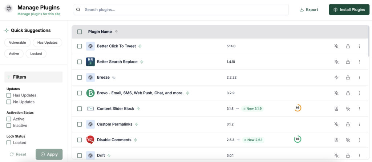Viewport: 372px width, 162px height.
Task: Click deactivate bolt icon for Custom Permalinks
Action: click(x=336, y=124)
